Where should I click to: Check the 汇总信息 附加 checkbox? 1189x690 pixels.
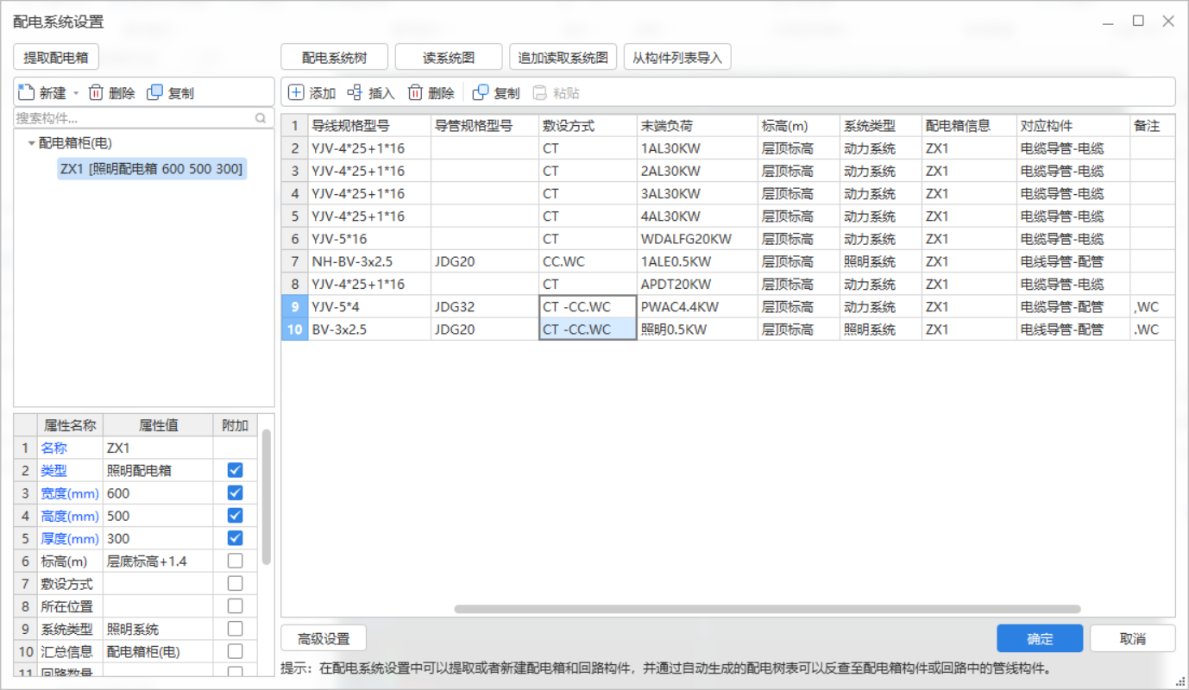coord(235,651)
